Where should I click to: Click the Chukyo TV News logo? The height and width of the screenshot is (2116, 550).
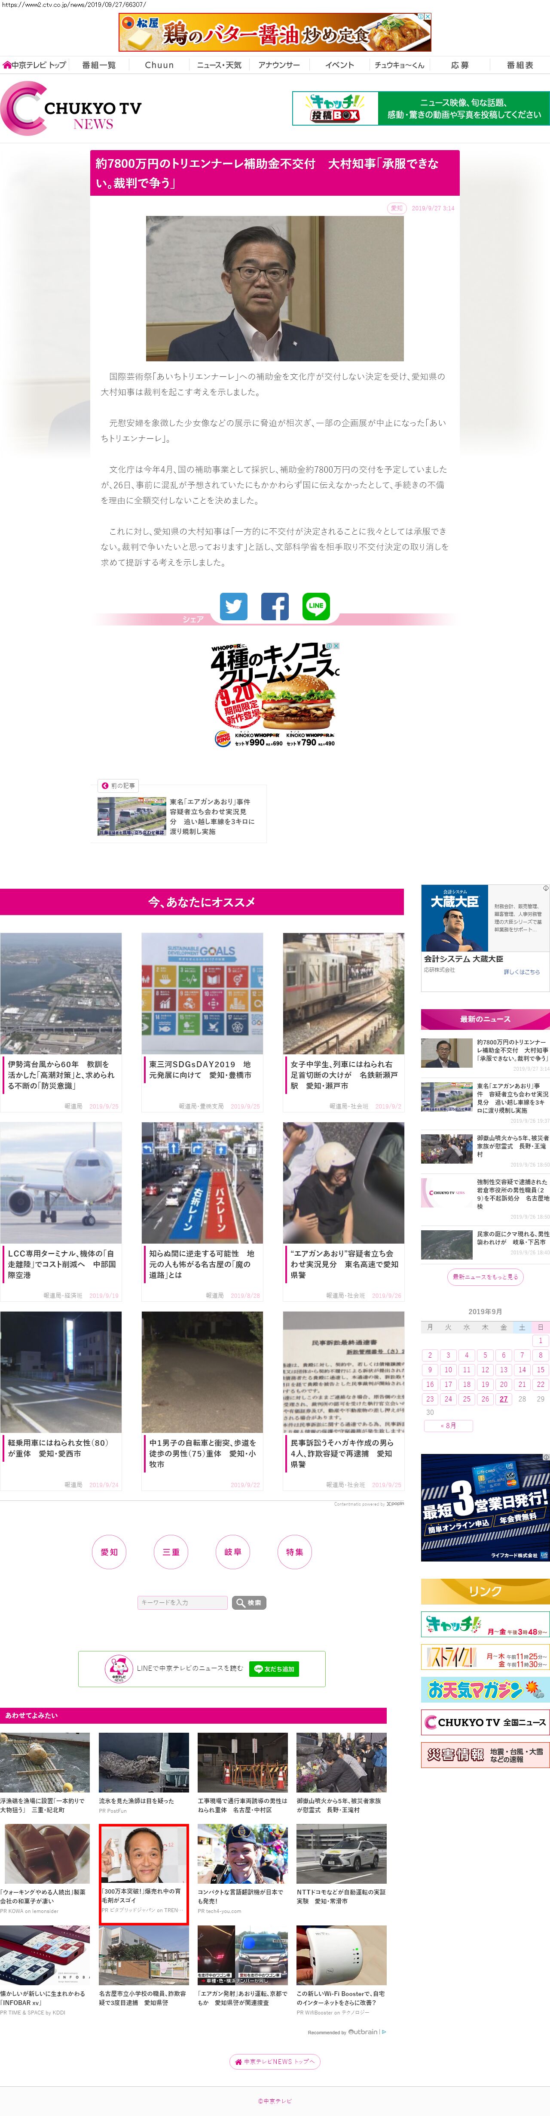(x=72, y=108)
